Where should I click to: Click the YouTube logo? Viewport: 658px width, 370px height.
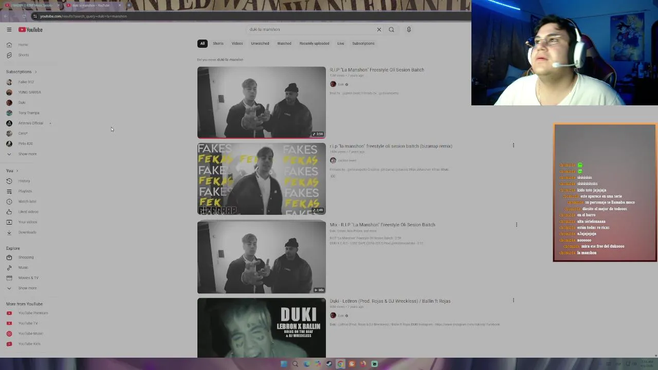pos(30,30)
